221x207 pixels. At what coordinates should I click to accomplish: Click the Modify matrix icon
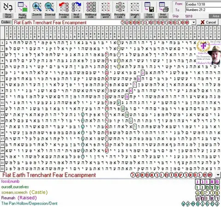pos(23,7)
